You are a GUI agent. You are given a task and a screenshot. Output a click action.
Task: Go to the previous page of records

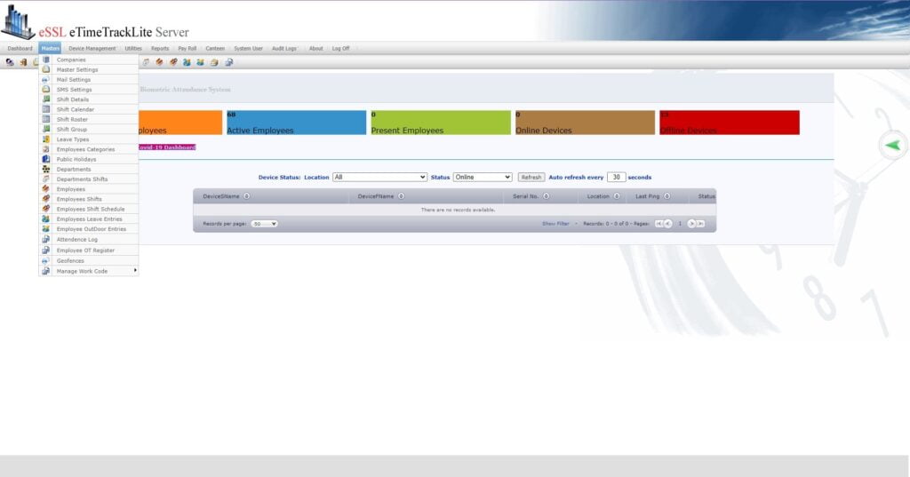pos(668,224)
